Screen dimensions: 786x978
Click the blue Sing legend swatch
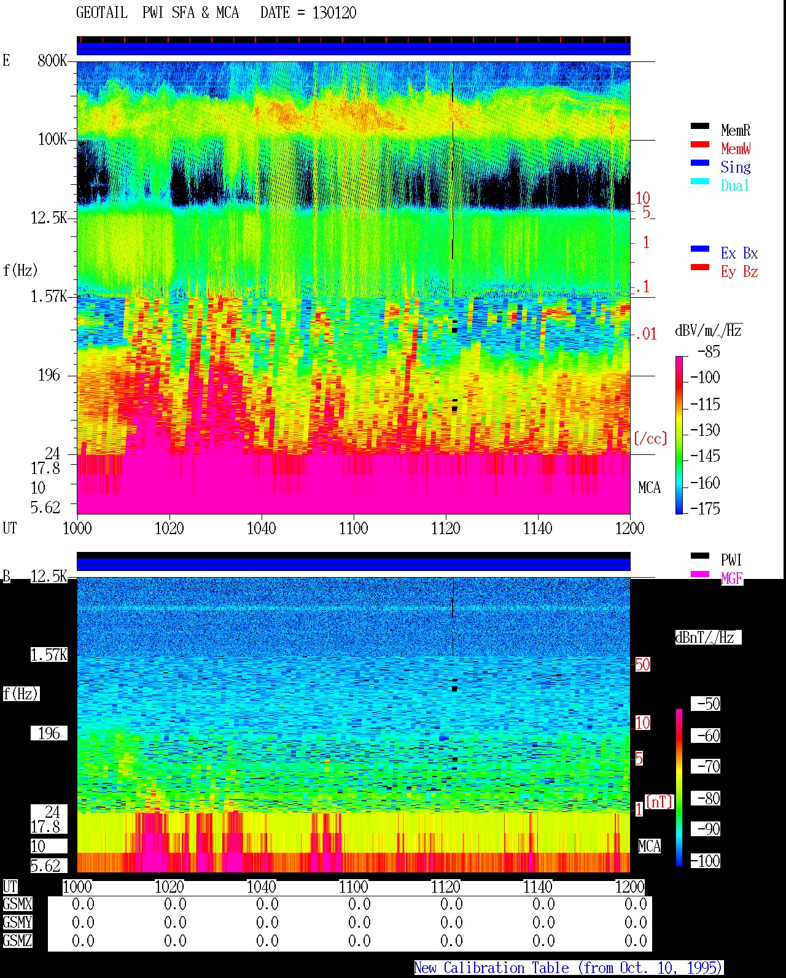700,163
